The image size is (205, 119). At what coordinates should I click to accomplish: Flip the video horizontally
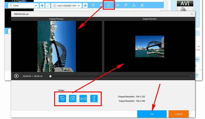tap(83, 99)
